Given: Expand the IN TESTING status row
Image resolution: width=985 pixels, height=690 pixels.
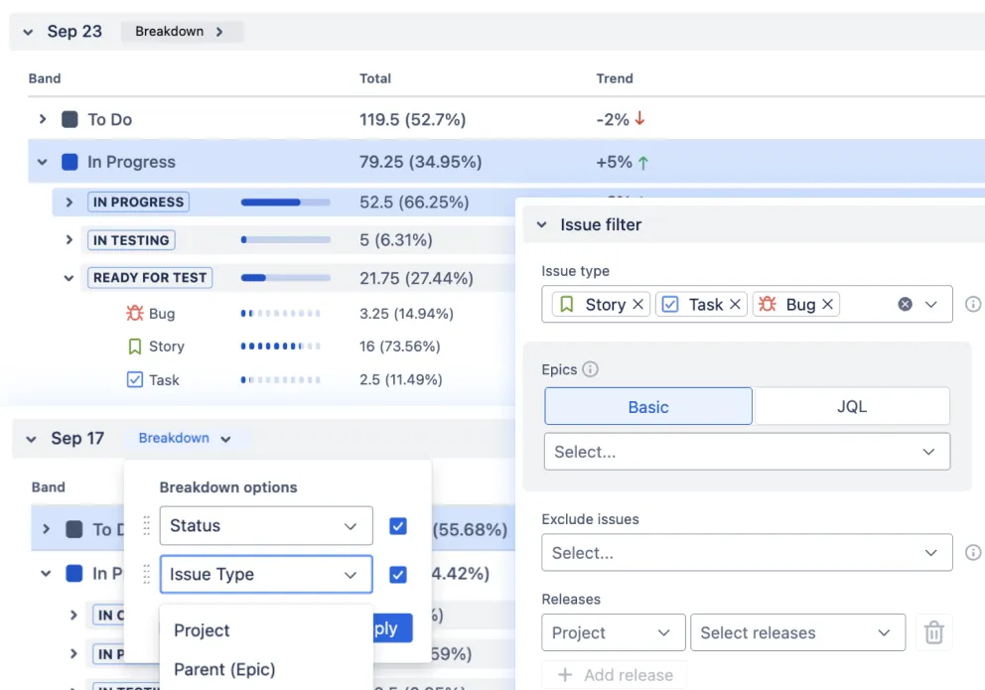Looking at the screenshot, I should point(70,240).
